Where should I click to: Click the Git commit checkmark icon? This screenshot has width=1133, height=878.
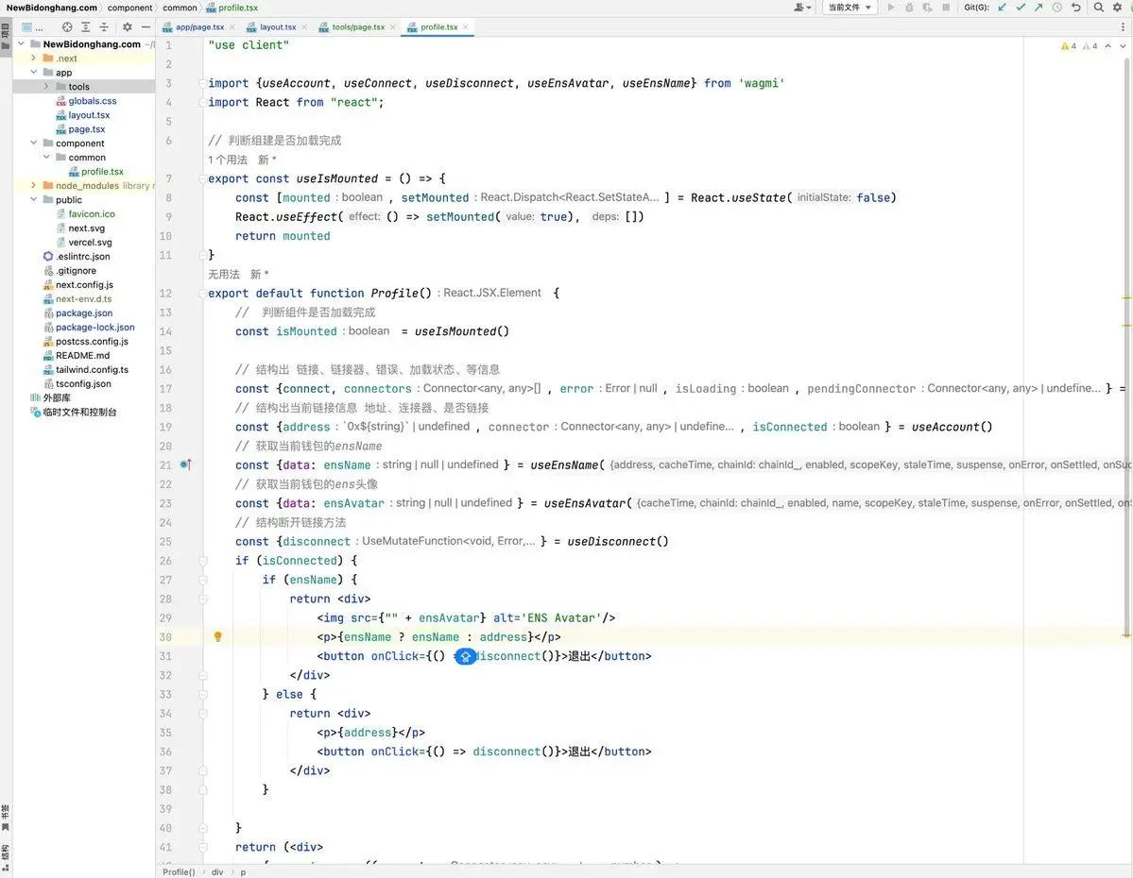click(1021, 8)
